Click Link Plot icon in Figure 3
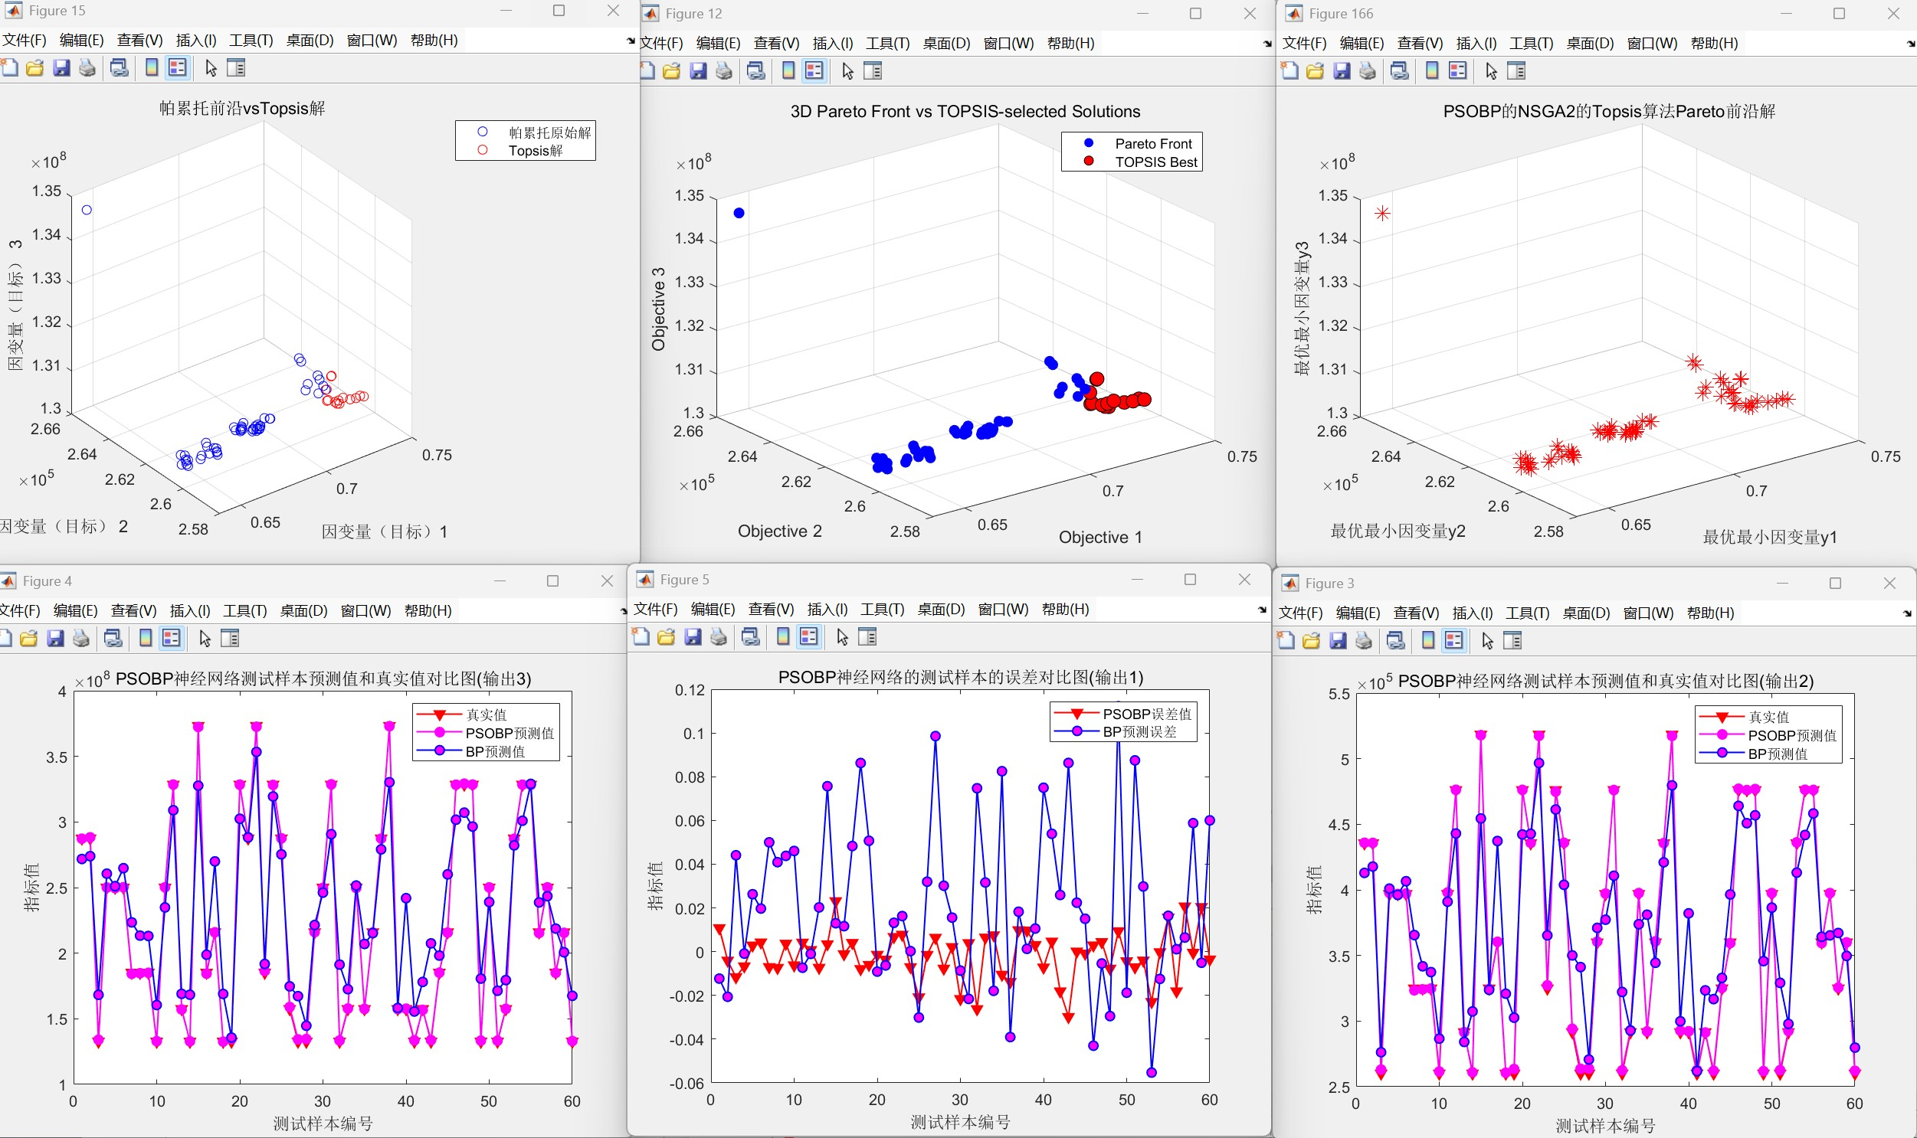This screenshot has width=1917, height=1138. (x=1395, y=640)
